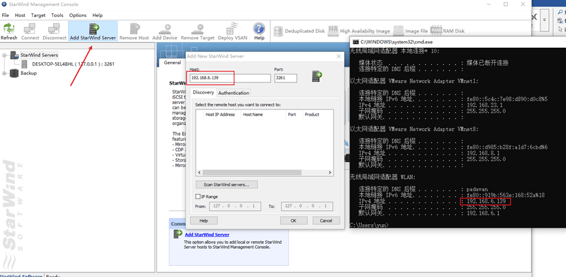
Task: Click the icon beside the Add StarWind Server link
Action: coord(179,234)
